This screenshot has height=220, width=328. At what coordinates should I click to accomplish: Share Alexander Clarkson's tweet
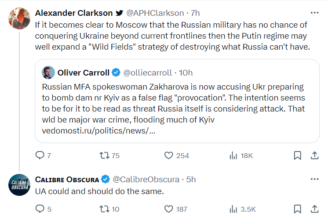coord(315,155)
